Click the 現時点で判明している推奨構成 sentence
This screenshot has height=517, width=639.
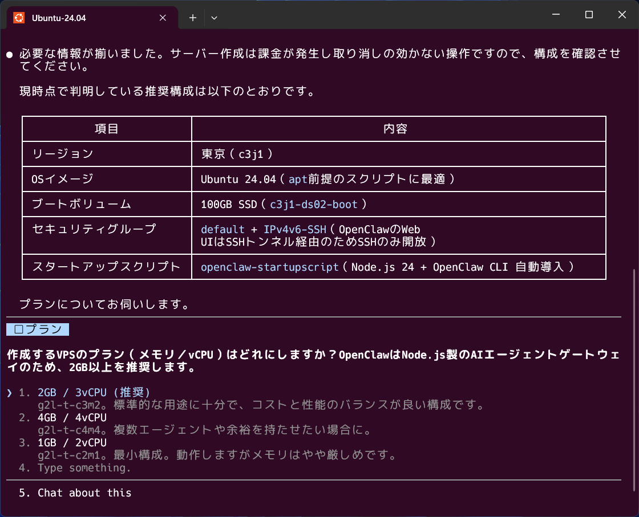[168, 91]
